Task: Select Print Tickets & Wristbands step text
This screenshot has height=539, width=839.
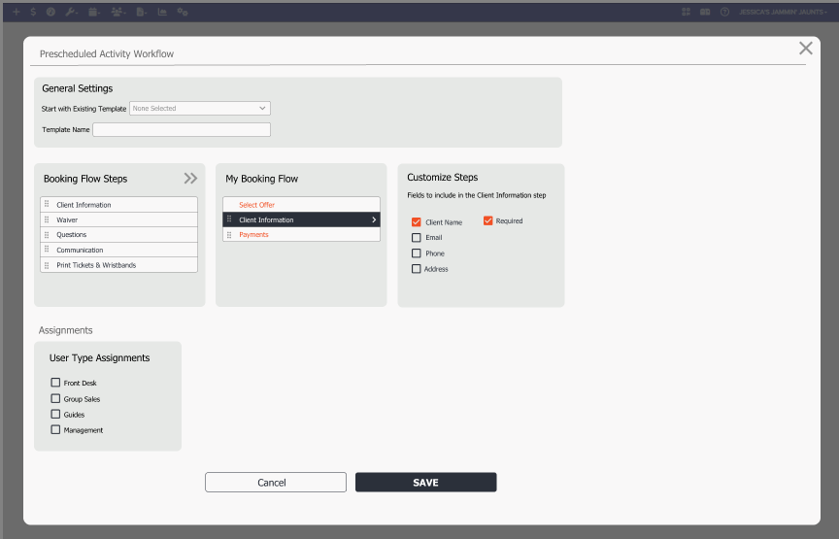Action: point(96,265)
